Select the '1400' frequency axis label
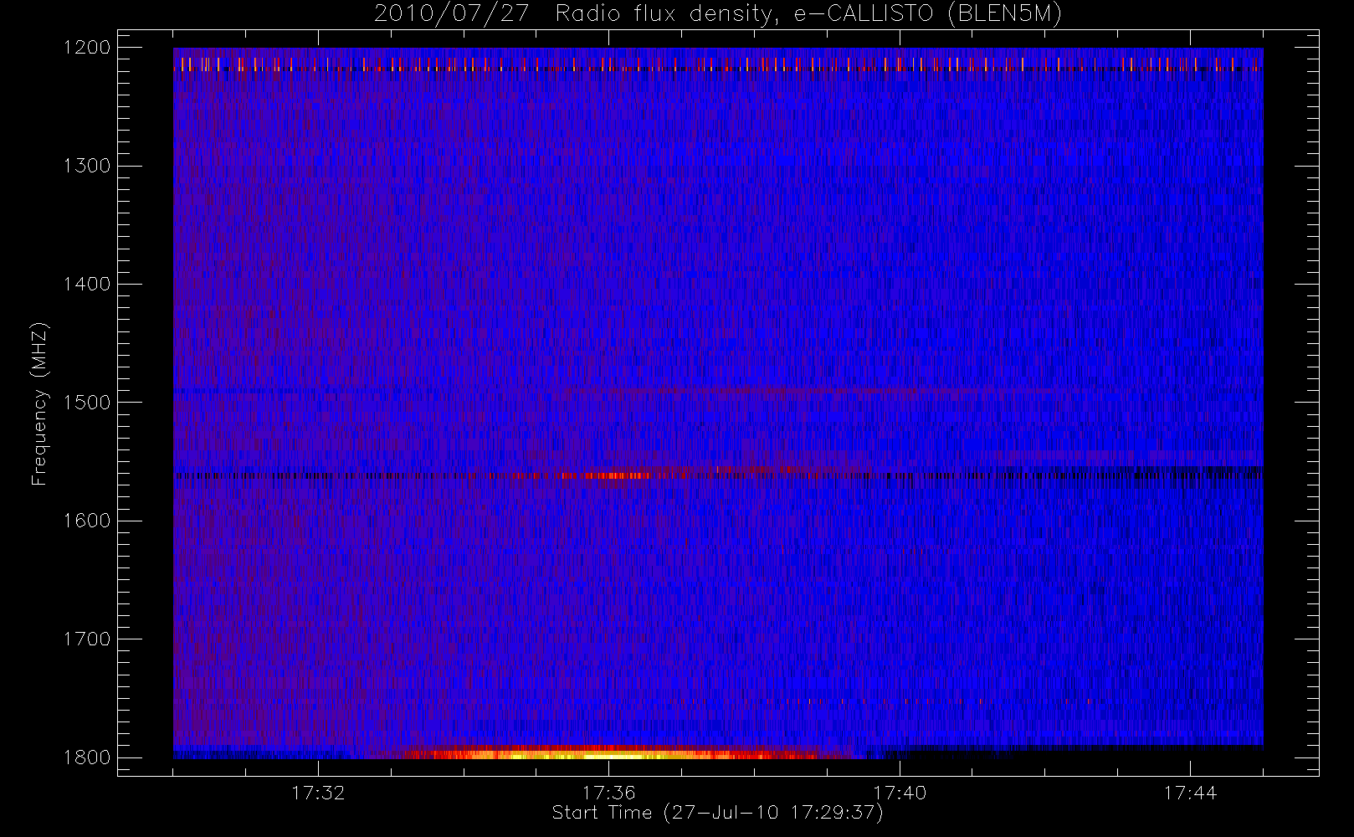Image resolution: width=1354 pixels, height=837 pixels. (86, 285)
